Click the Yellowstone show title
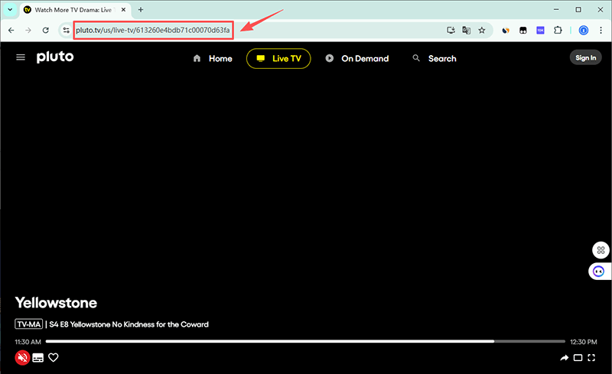The height and width of the screenshot is (374, 612). (x=56, y=303)
